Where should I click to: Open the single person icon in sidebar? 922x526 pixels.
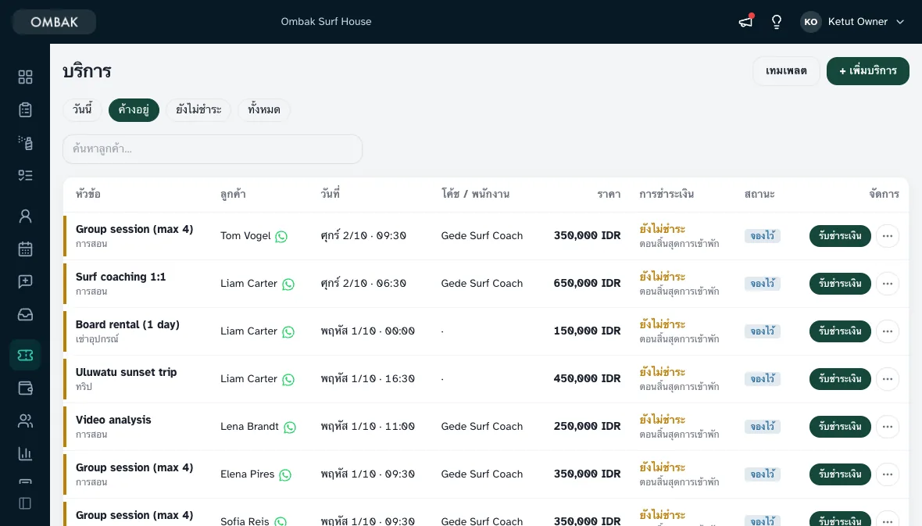click(25, 216)
